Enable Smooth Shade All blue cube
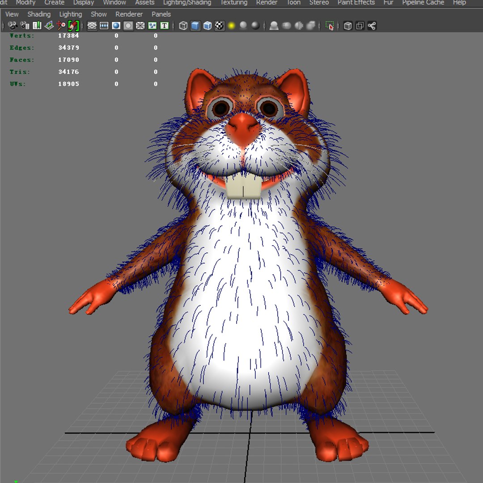 [x=195, y=25]
